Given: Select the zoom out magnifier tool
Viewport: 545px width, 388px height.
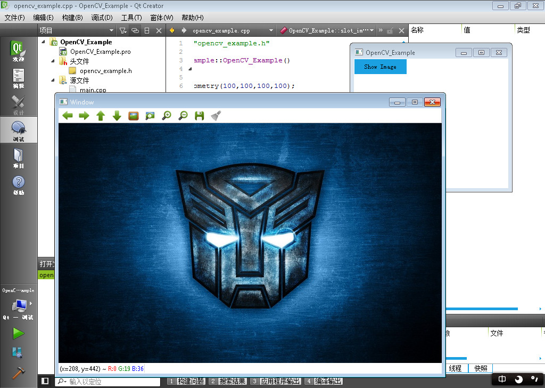Looking at the screenshot, I should click(x=183, y=116).
